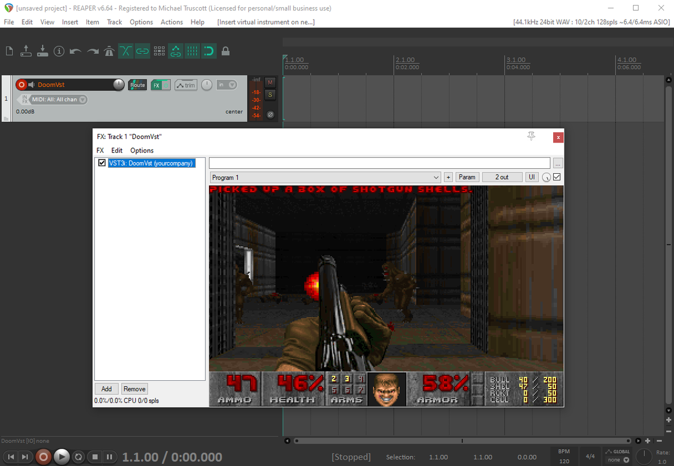Open Project settings info icon
Screen dimensions: 674x466
pos(59,51)
